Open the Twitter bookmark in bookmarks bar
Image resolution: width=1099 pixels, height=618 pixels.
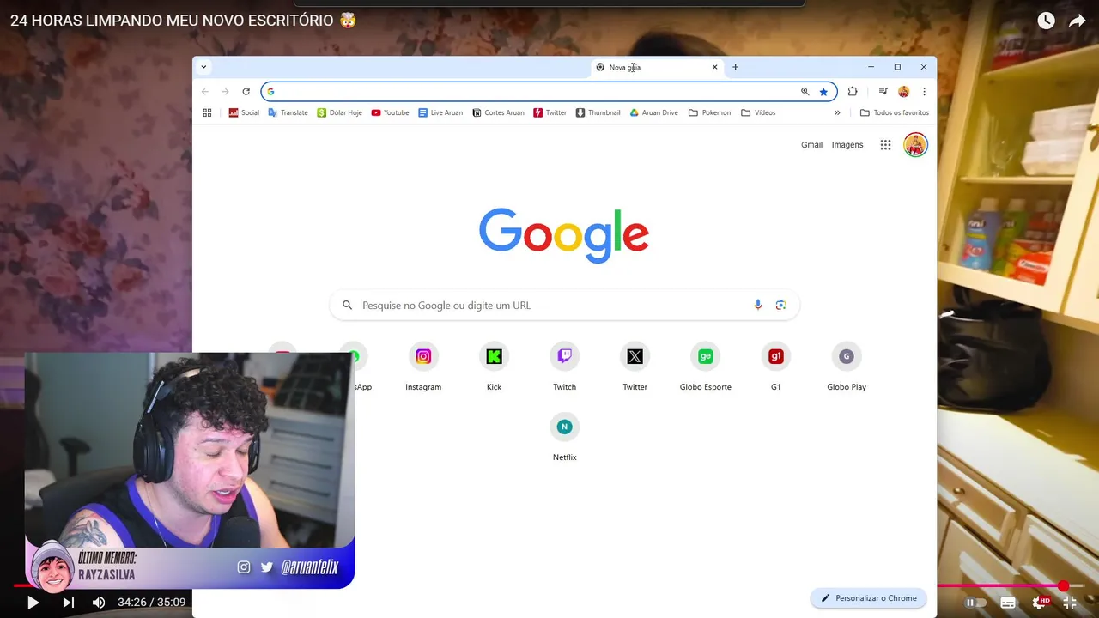pos(549,112)
